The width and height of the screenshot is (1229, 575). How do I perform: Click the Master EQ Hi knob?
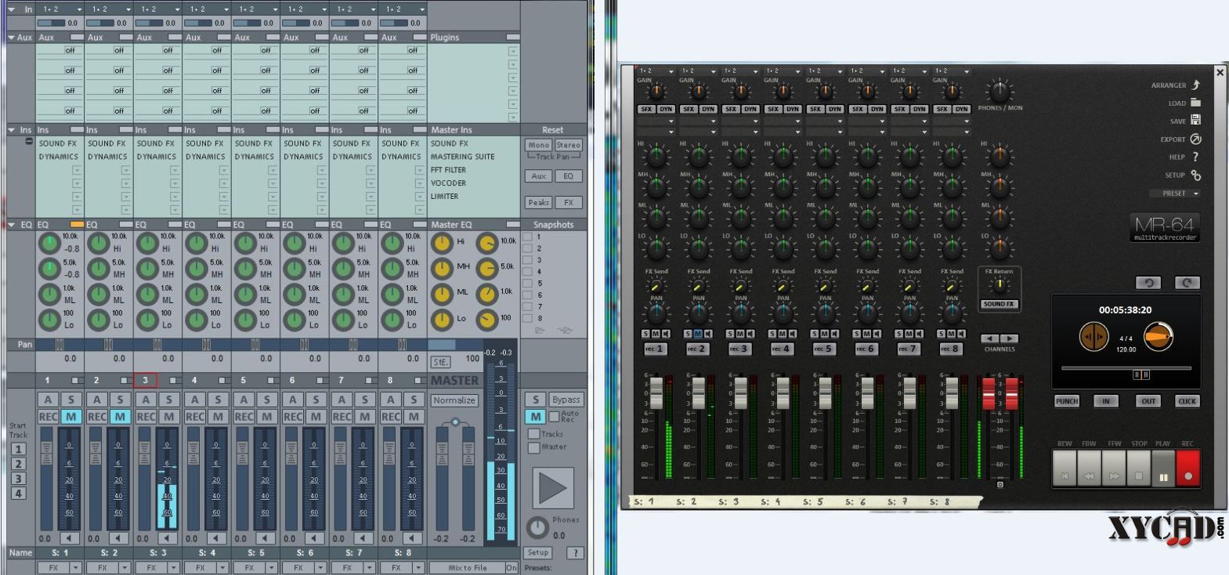pos(443,244)
